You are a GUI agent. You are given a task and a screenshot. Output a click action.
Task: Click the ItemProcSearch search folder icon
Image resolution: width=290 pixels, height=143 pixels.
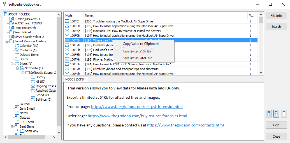[12, 28]
